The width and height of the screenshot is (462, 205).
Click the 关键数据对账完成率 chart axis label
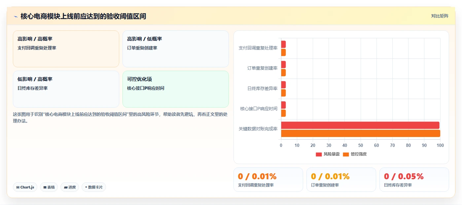258,129
